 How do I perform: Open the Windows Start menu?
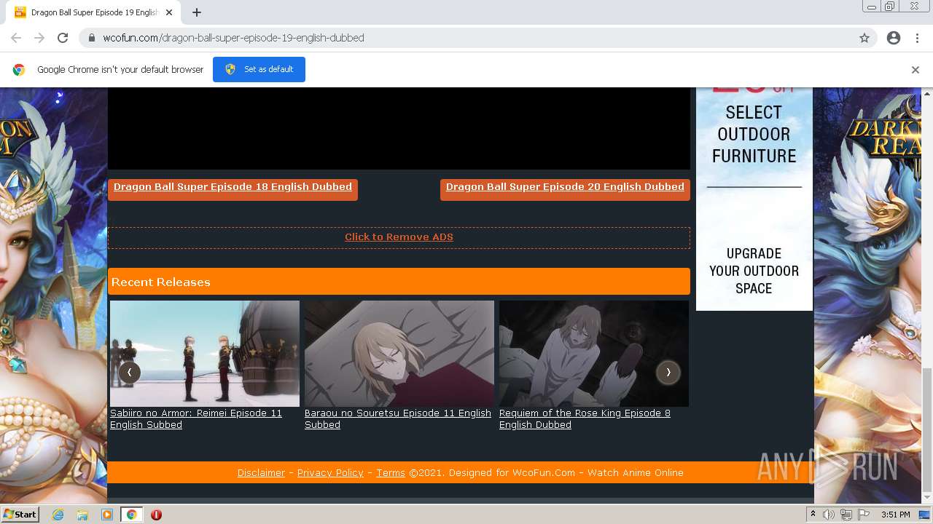(x=20, y=515)
